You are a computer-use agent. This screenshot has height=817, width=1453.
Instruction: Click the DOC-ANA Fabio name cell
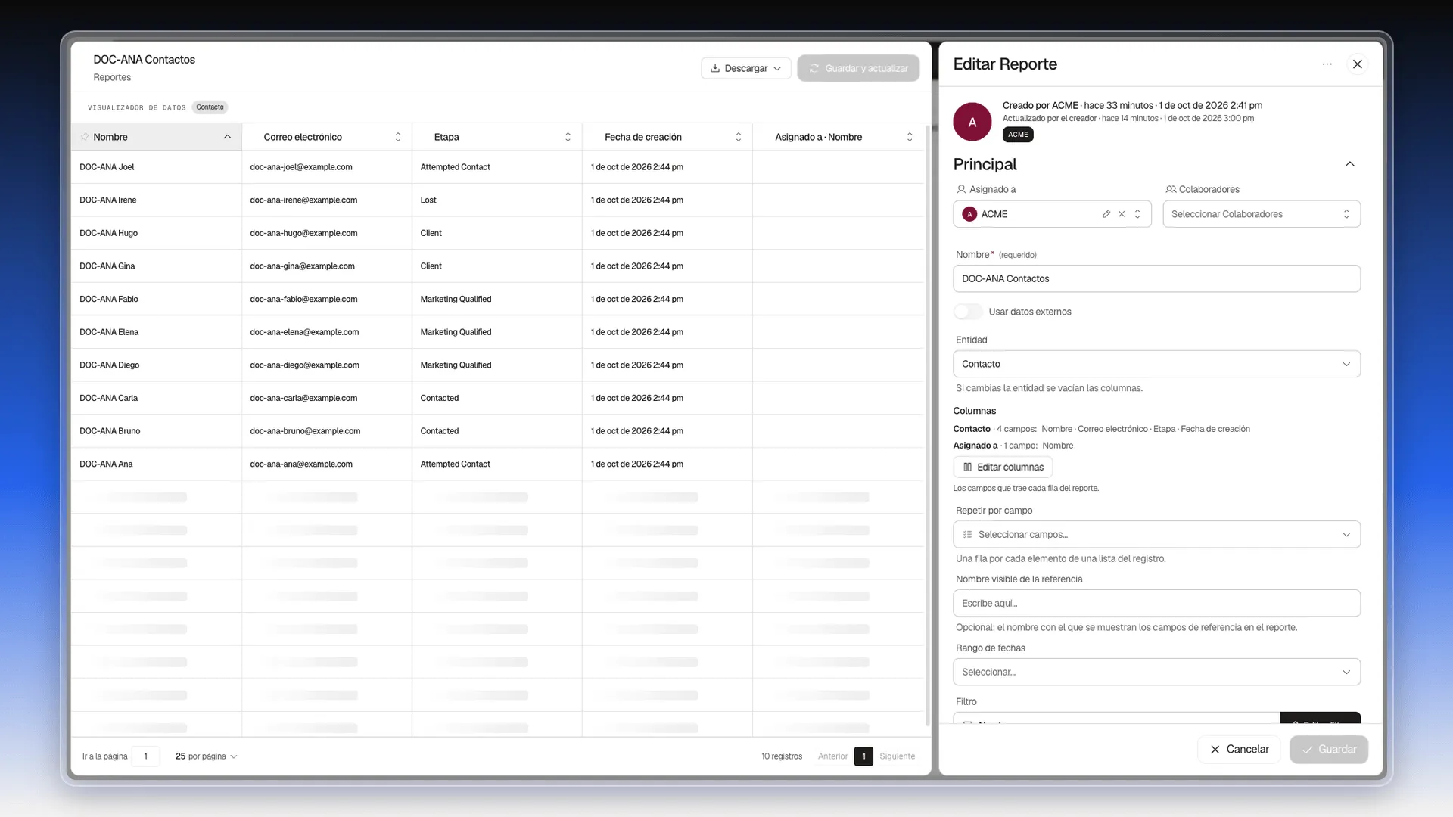pos(156,299)
